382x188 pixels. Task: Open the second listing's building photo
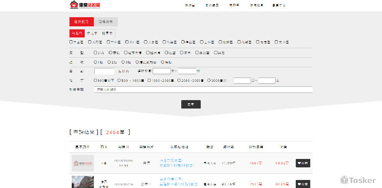82,182
